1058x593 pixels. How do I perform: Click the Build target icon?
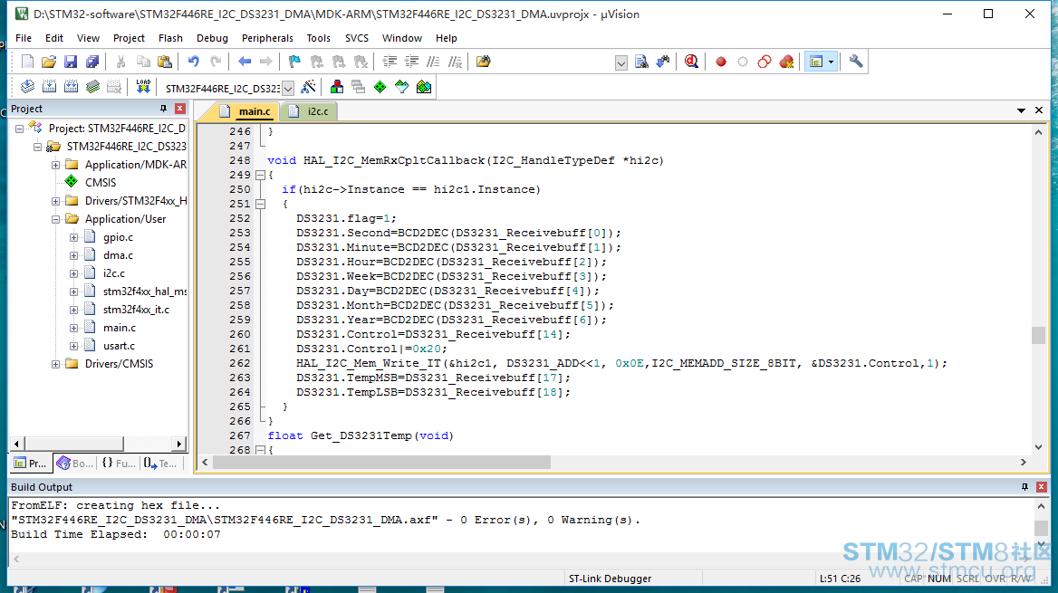click(x=49, y=86)
